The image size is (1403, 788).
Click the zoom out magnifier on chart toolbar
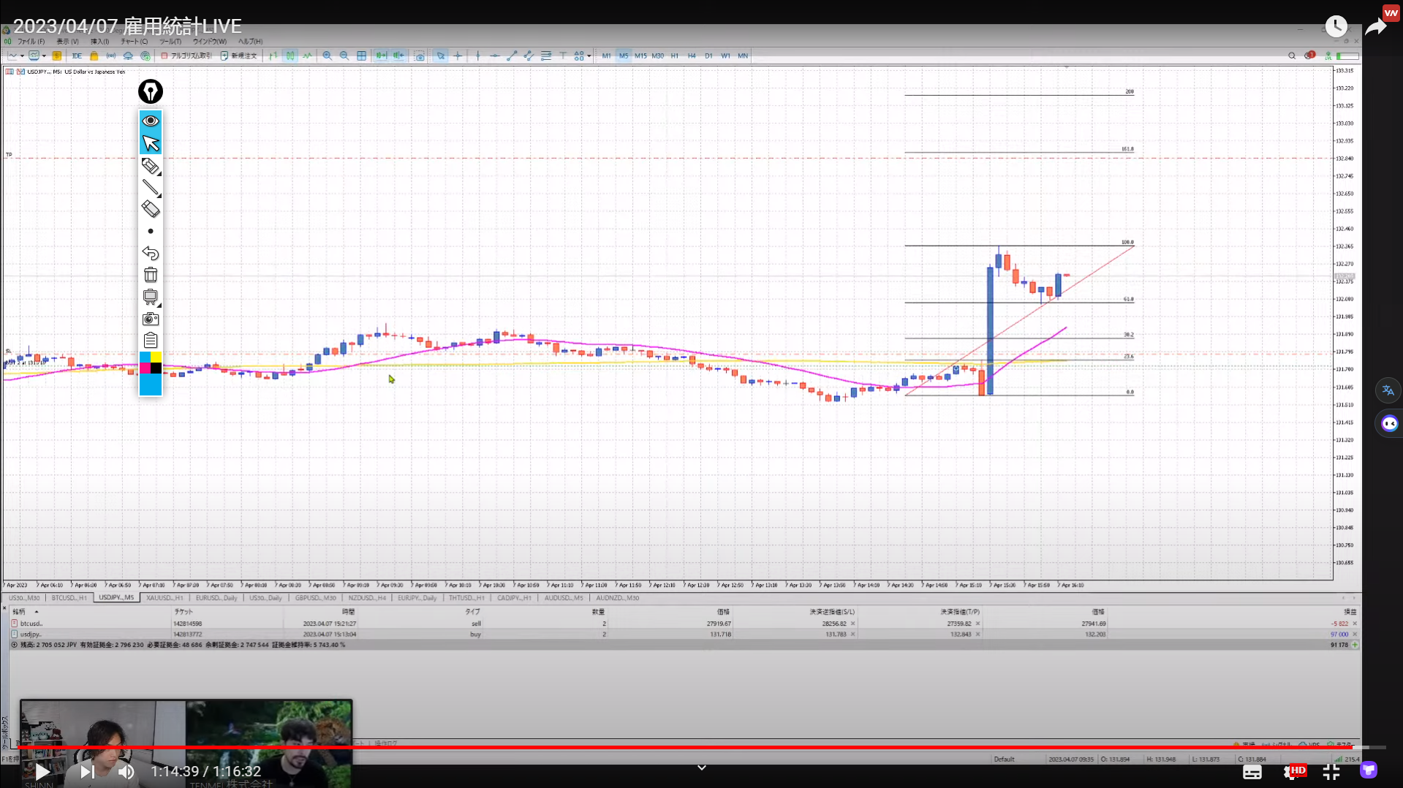click(x=344, y=56)
